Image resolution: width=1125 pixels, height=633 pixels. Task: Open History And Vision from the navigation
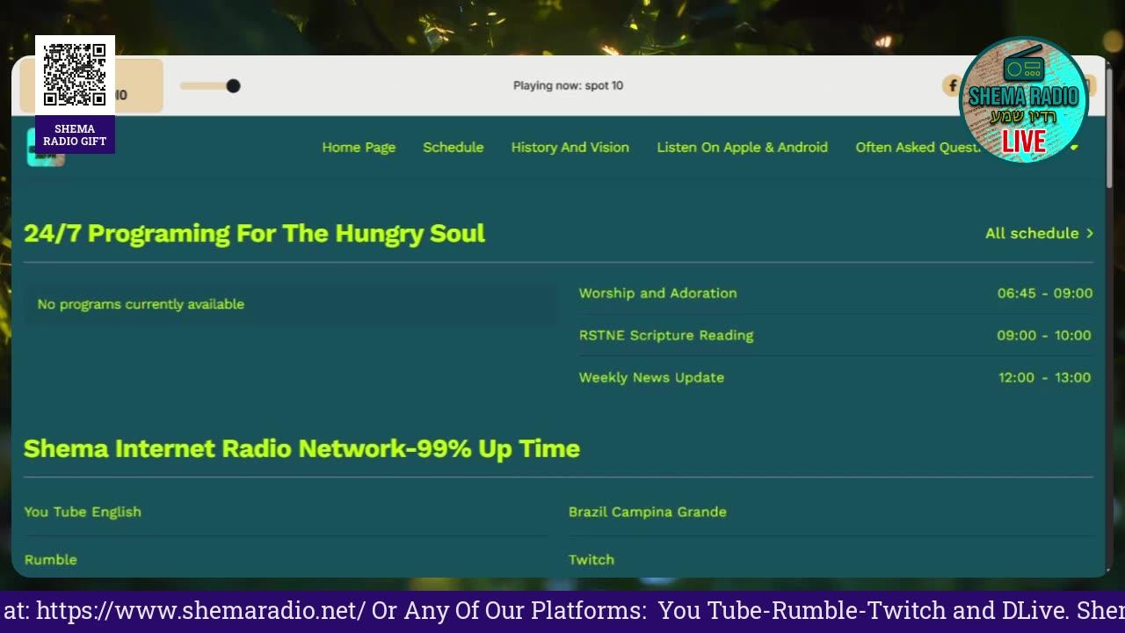[x=570, y=147]
